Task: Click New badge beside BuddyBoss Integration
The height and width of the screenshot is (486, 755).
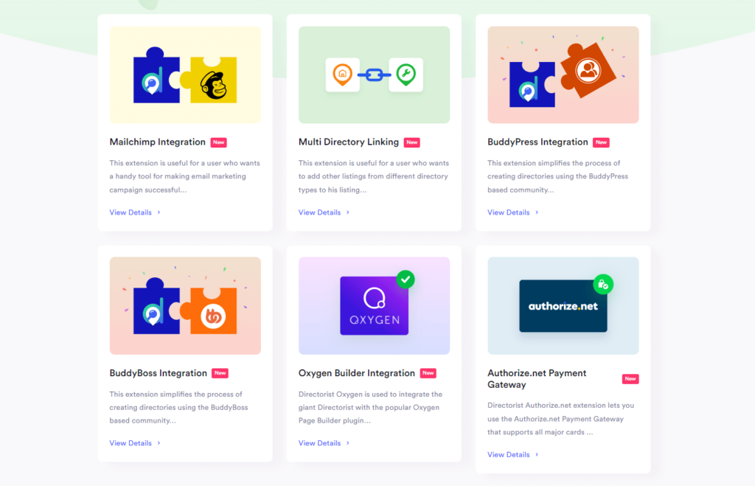Action: click(x=220, y=373)
